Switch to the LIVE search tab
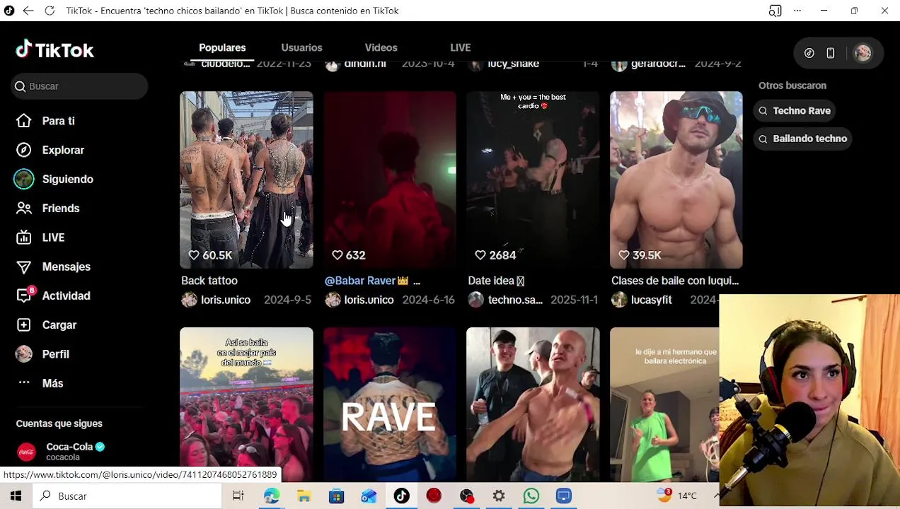 tap(460, 47)
